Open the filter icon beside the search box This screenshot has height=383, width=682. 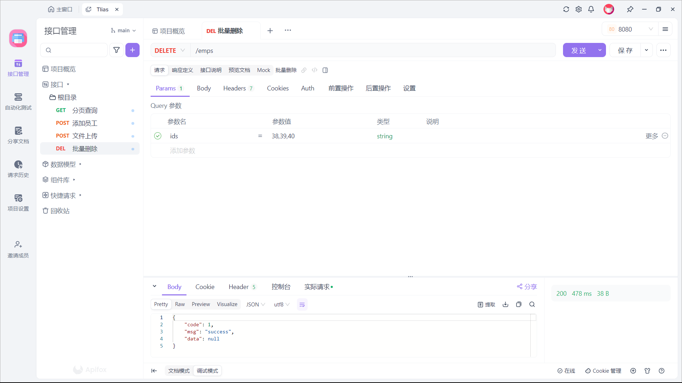pos(117,50)
